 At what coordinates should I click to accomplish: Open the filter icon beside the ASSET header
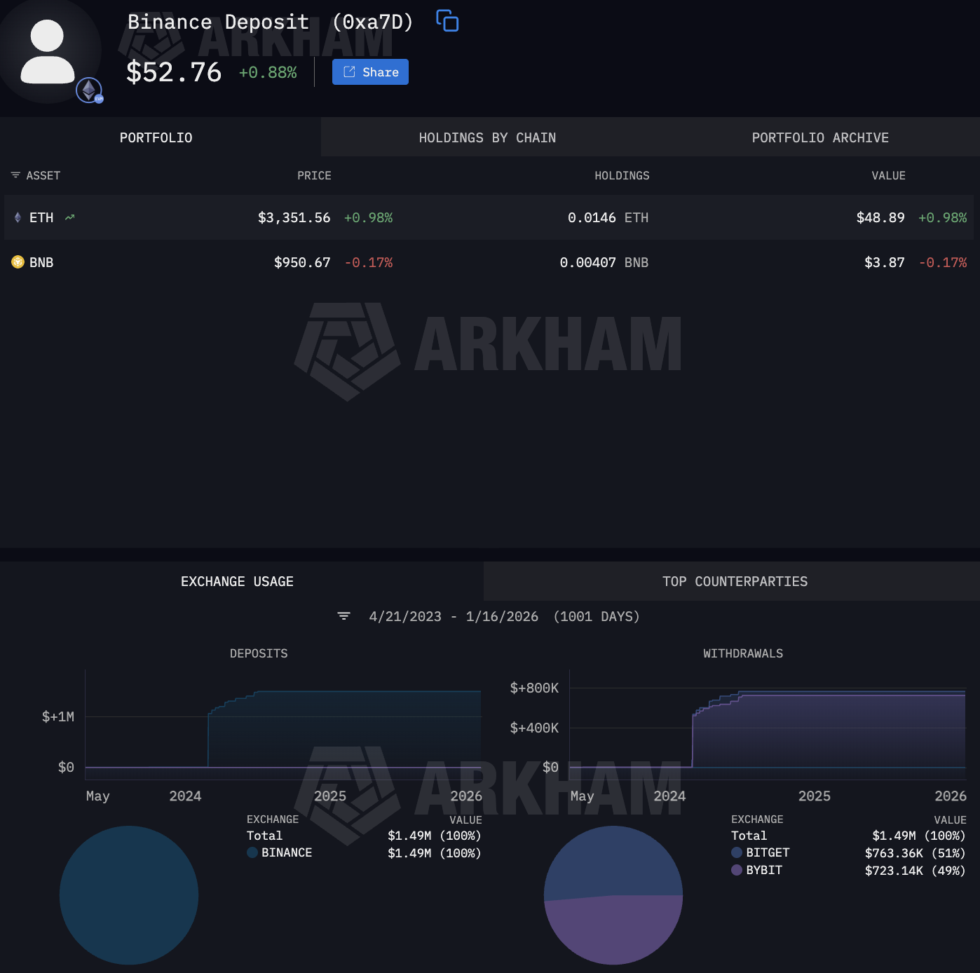tap(15, 175)
